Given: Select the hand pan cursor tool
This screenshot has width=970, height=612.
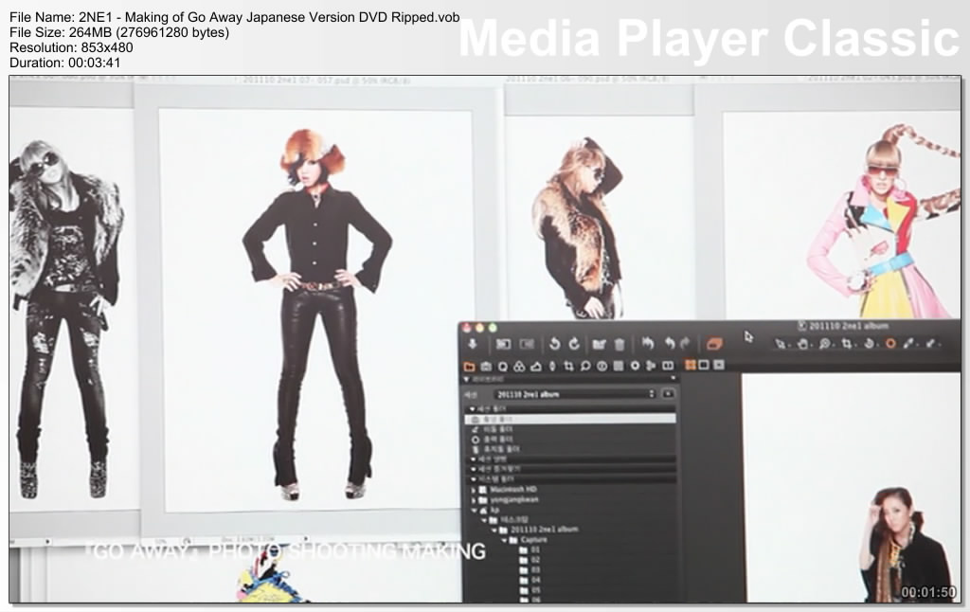Looking at the screenshot, I should 802,344.
